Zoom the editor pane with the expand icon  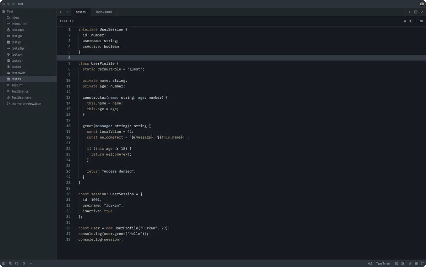(x=422, y=12)
